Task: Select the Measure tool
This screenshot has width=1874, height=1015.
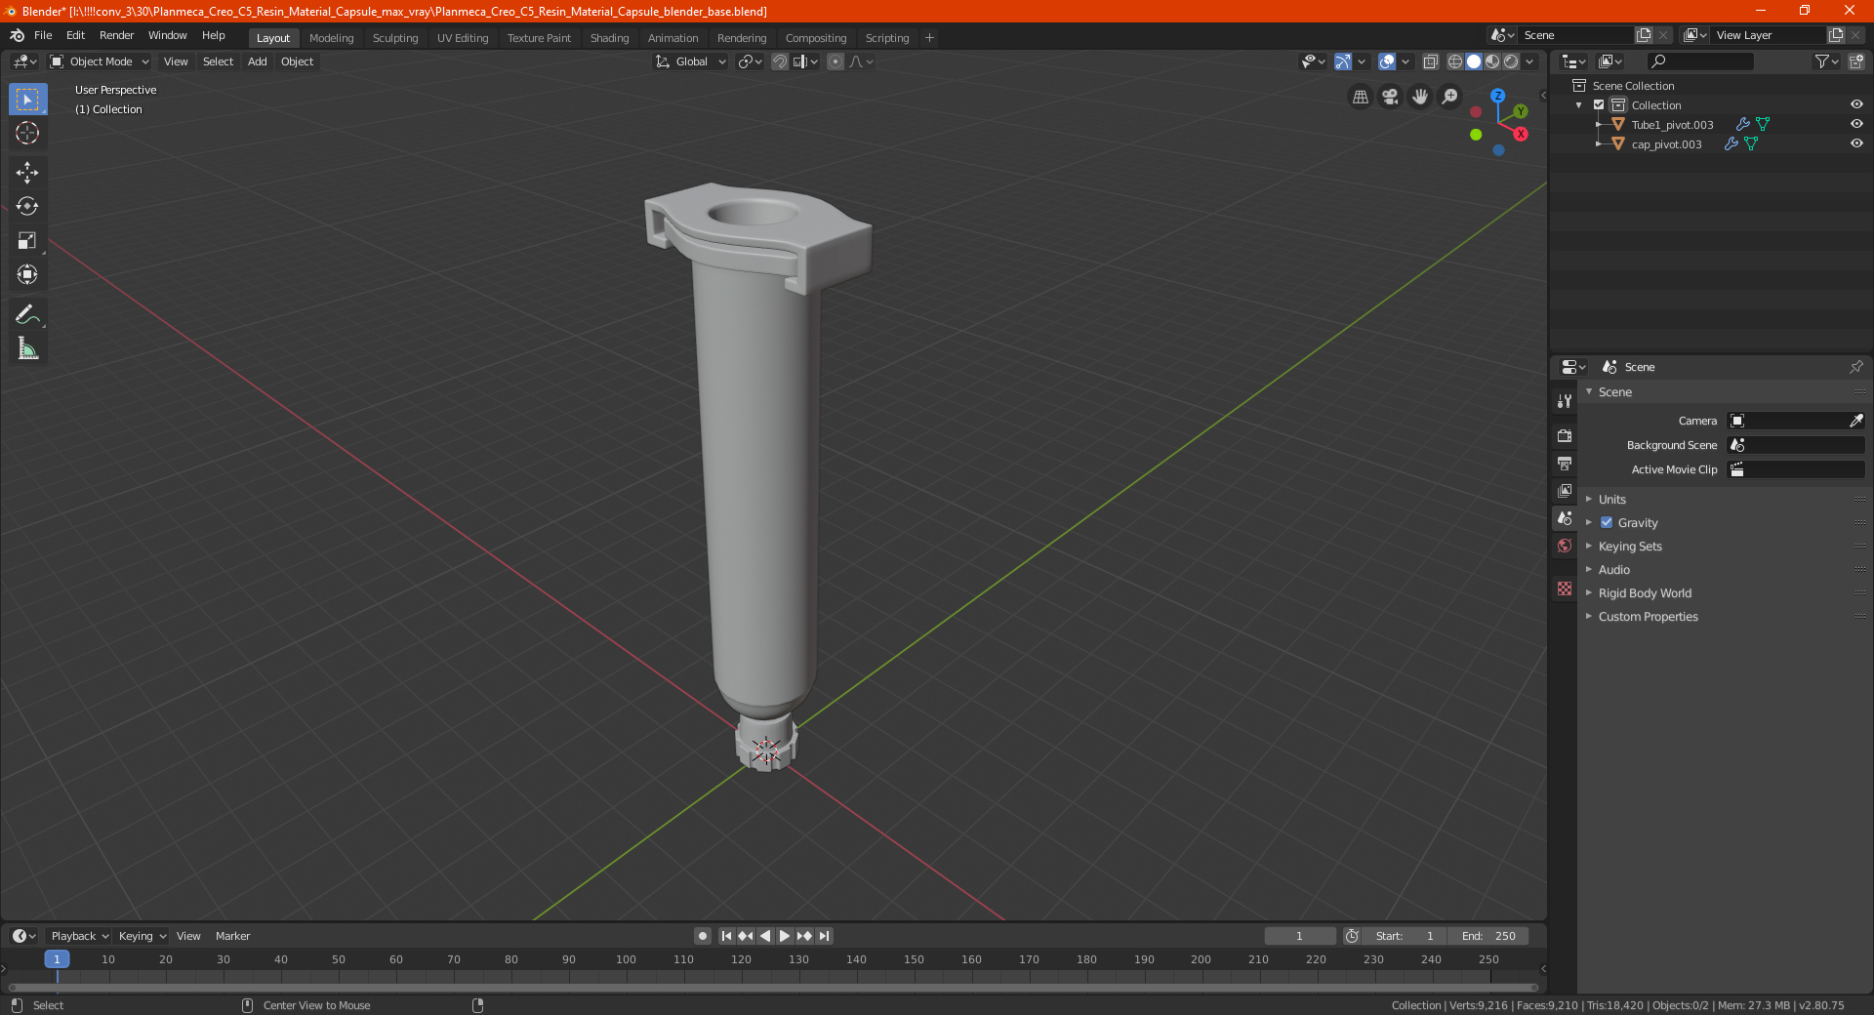Action: (27, 348)
